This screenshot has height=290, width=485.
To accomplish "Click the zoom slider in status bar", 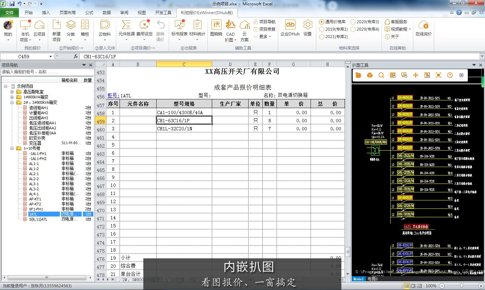I will [461, 286].
